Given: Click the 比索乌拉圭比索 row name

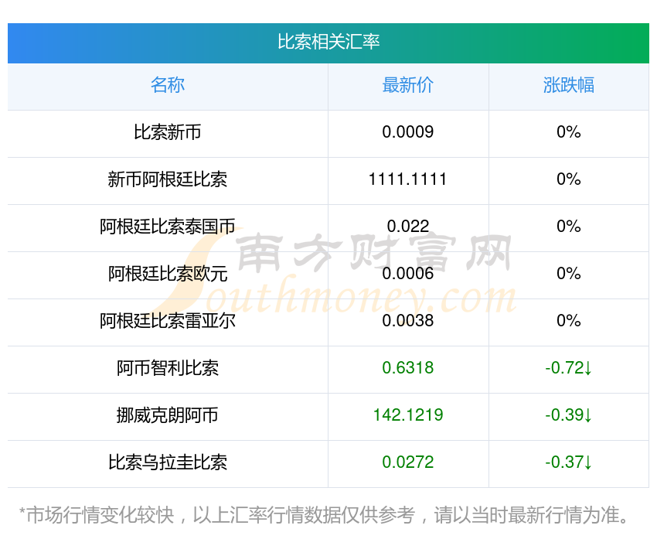Looking at the screenshot, I should coord(168,462).
